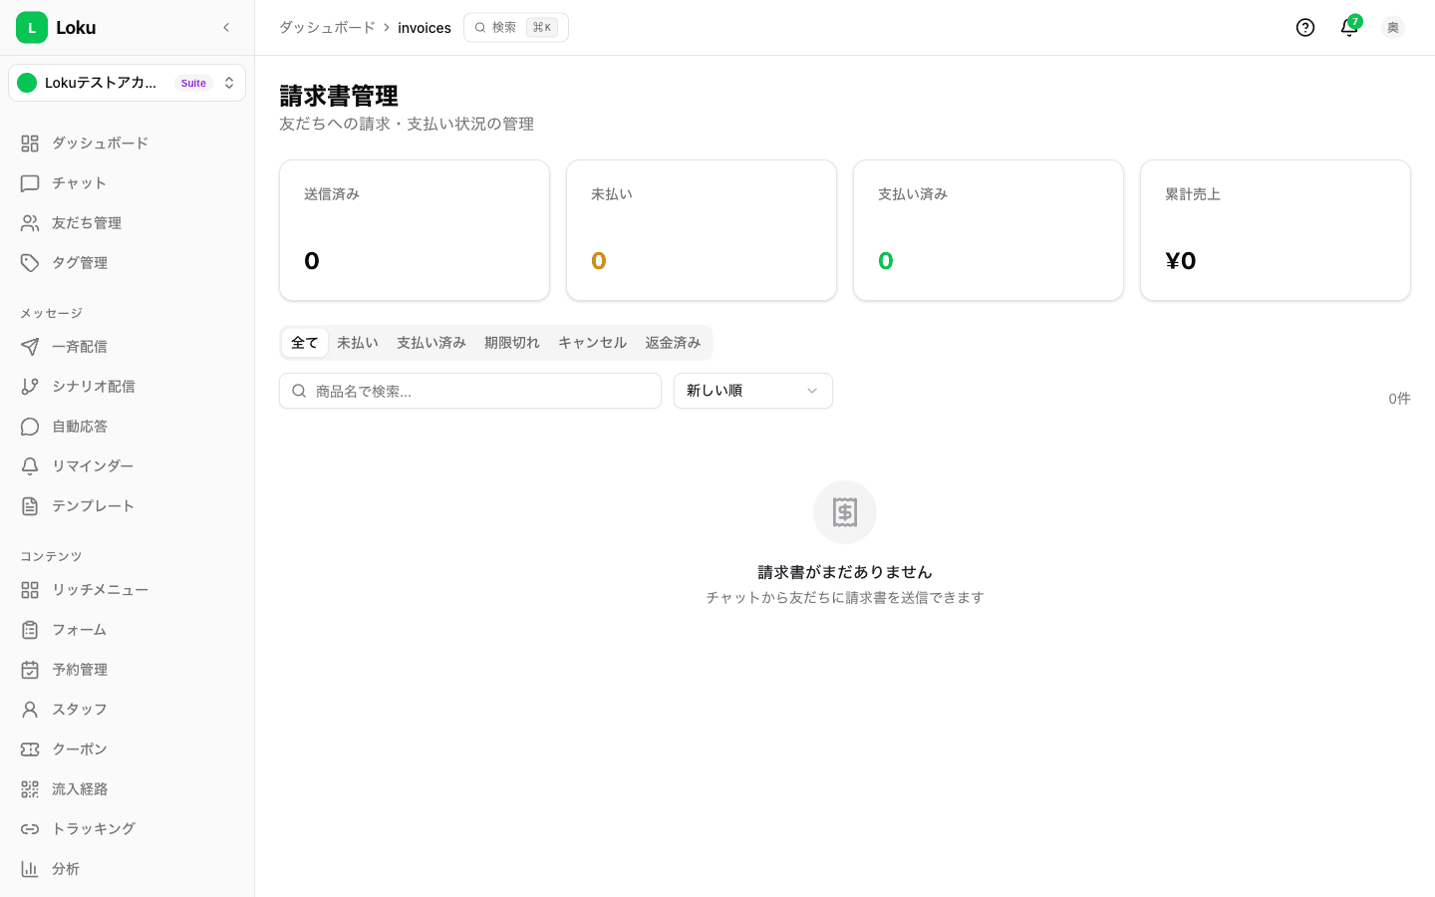Click the invoices breadcrumb text
Screen dimensions: 1435x897
coord(425,28)
